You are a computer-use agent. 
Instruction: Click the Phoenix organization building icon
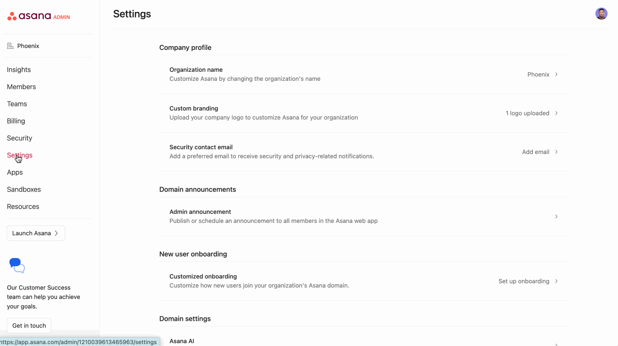pyautogui.click(x=10, y=46)
